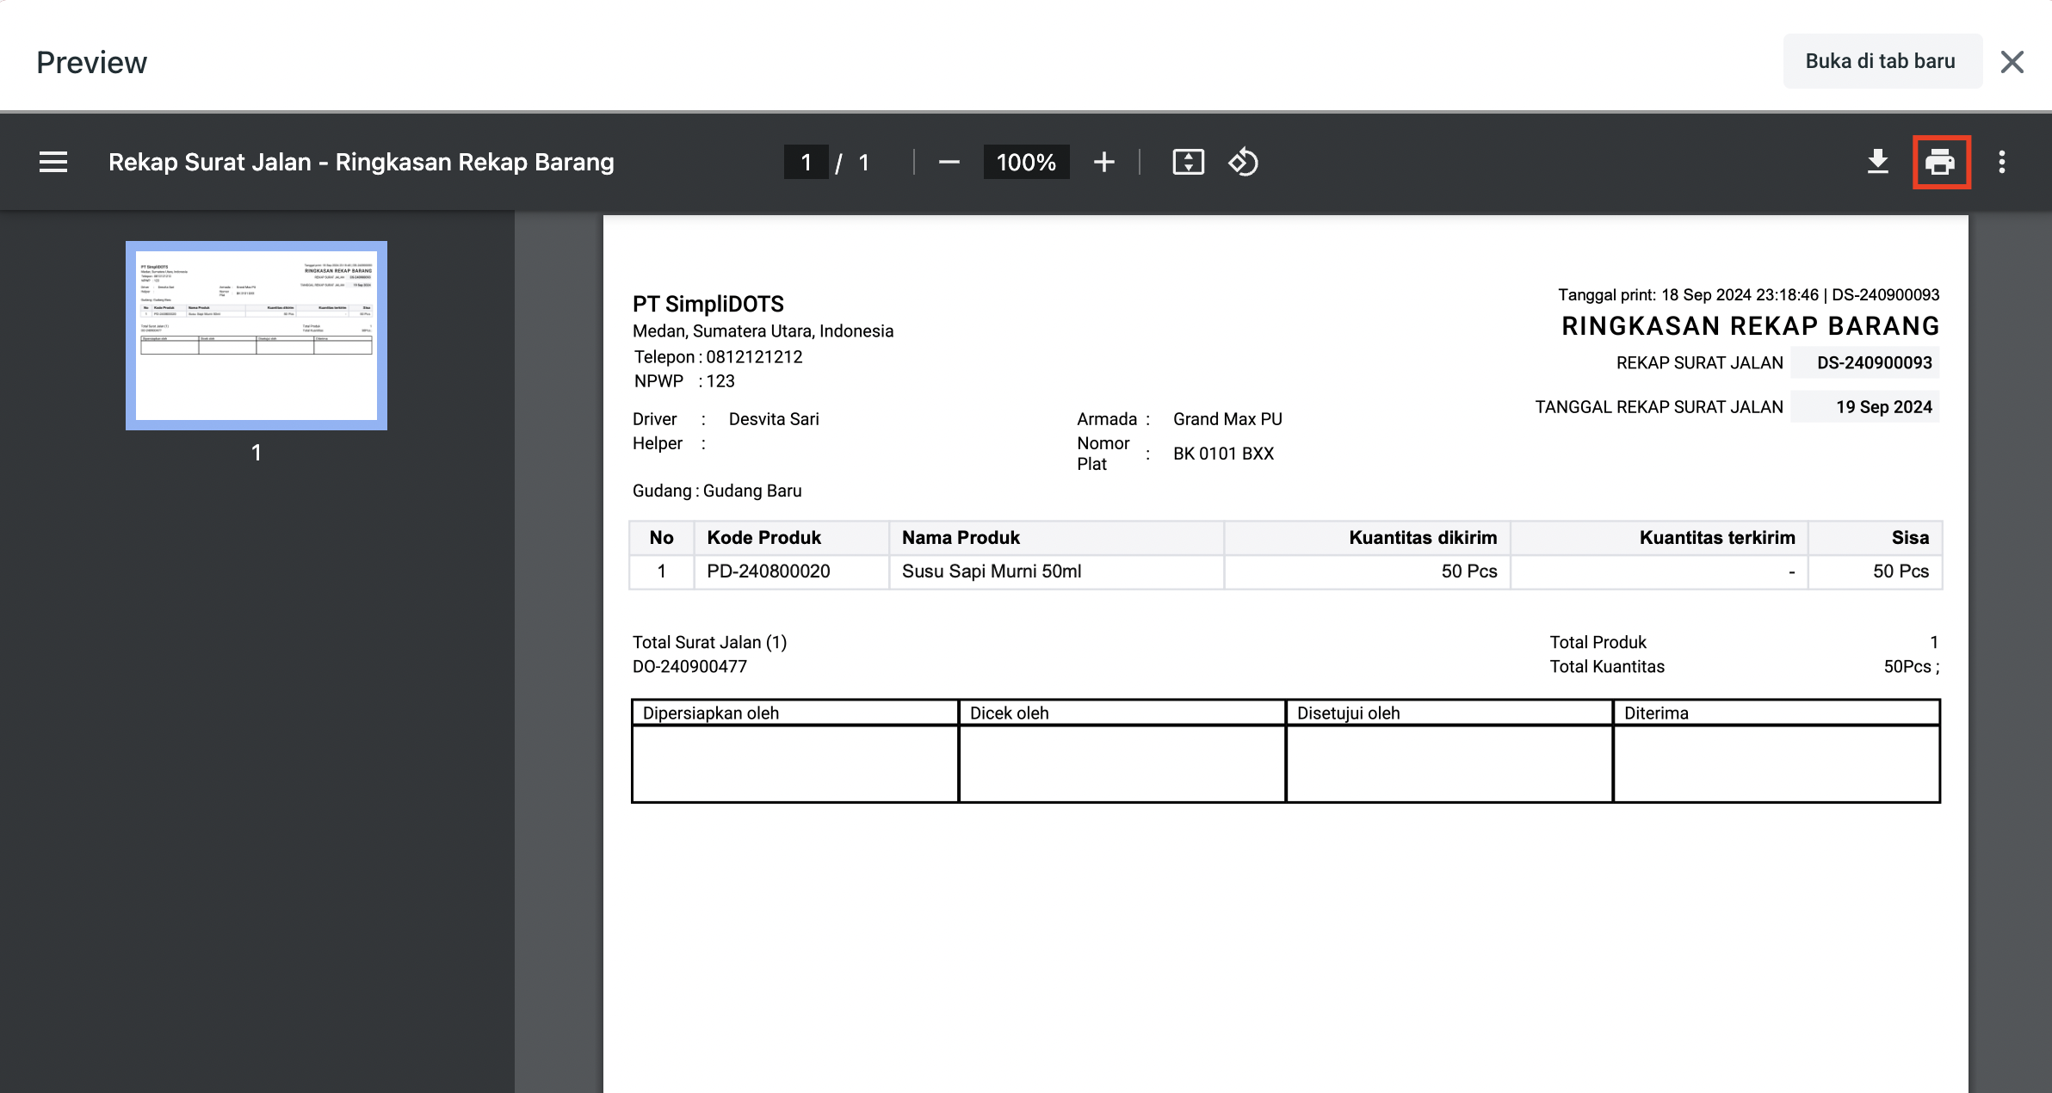The height and width of the screenshot is (1093, 2052).
Task: Rotate the document counterclockwise
Action: coord(1243,162)
